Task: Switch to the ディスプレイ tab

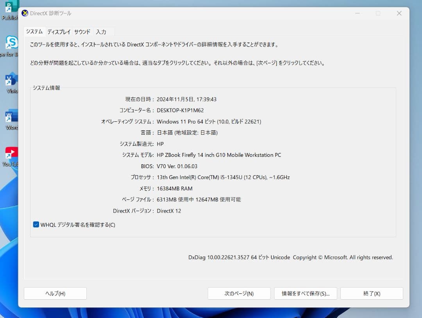Action: pos(59,32)
